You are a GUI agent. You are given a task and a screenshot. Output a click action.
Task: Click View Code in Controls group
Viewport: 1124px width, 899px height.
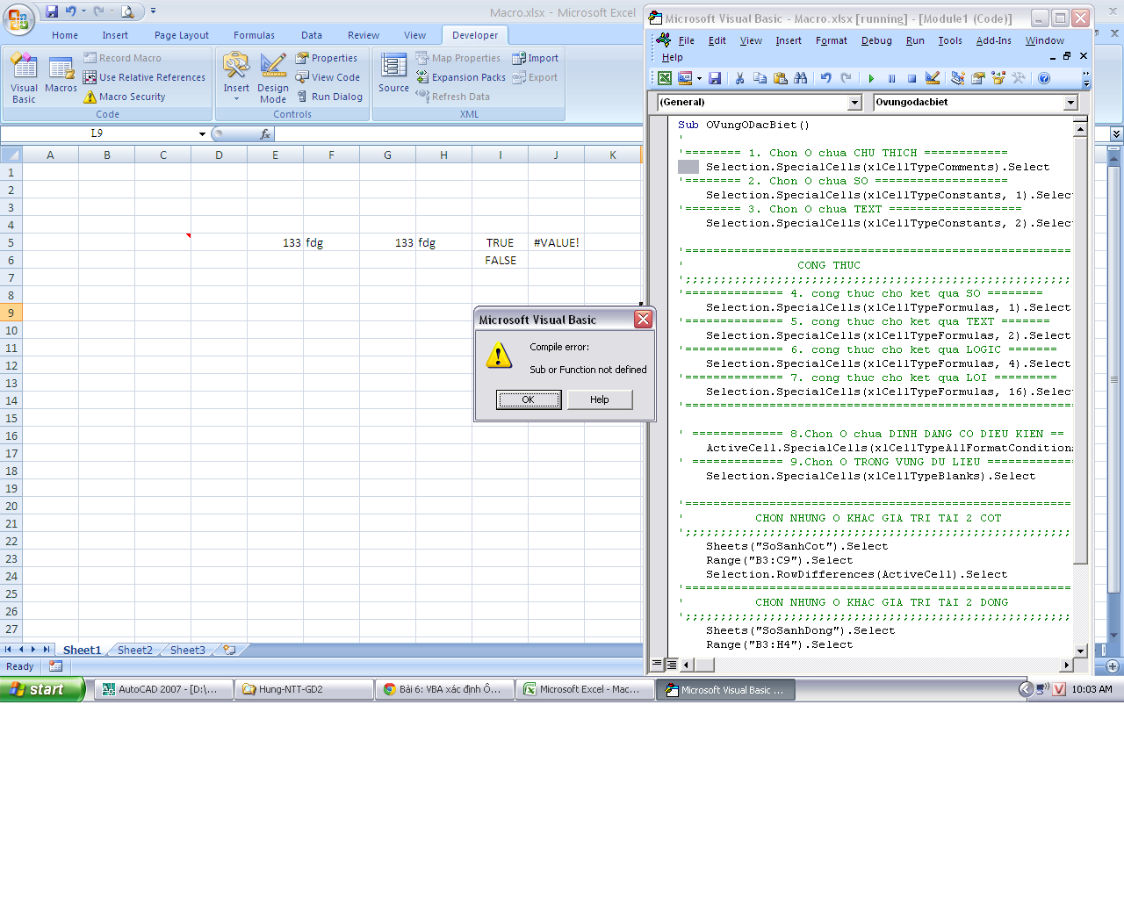click(x=328, y=77)
